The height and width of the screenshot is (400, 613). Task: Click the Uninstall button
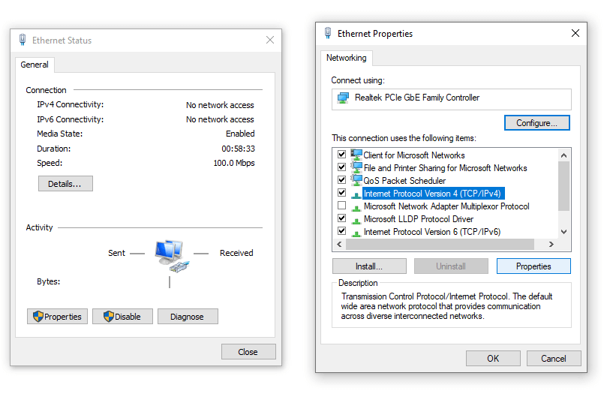click(x=451, y=266)
